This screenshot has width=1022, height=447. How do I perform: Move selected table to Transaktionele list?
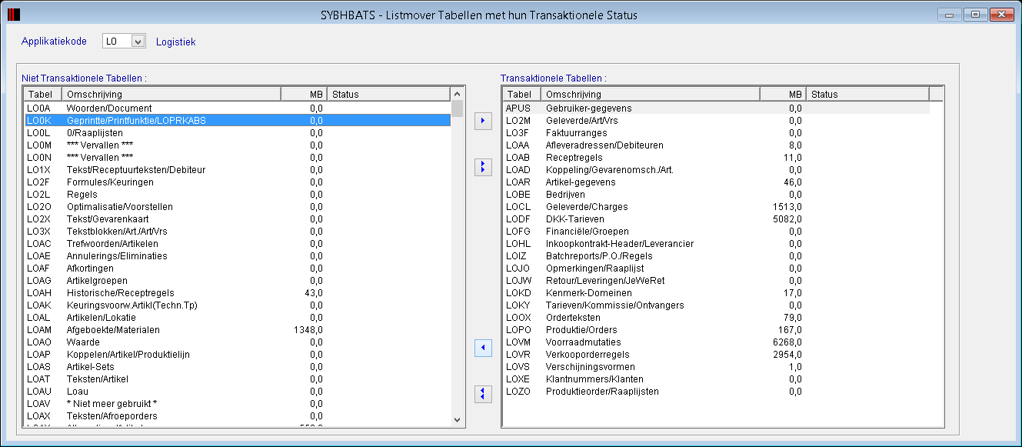click(x=483, y=121)
